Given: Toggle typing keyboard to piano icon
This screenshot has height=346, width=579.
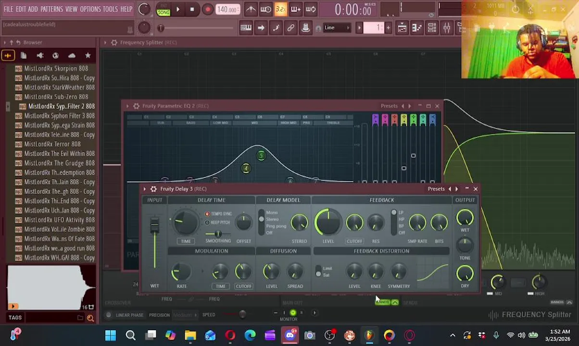Looking at the screenshot, I should click(x=246, y=28).
